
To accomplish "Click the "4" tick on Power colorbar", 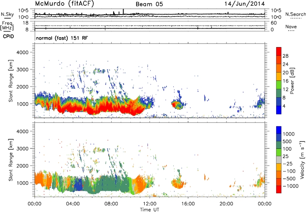I will pos(284,106).
